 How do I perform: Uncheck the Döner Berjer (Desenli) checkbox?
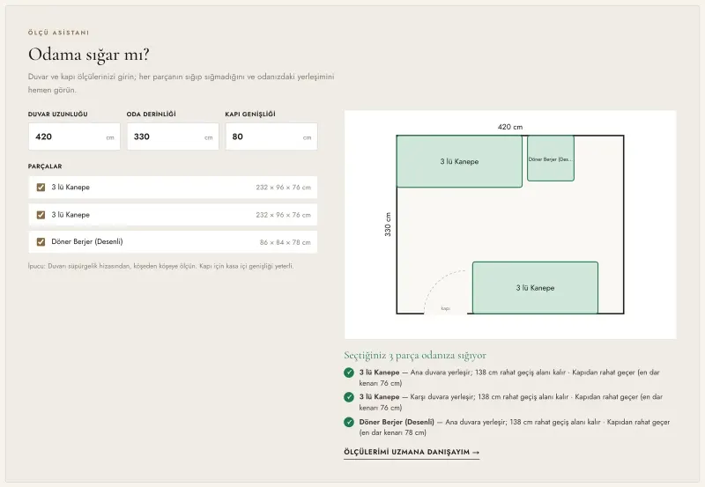(x=41, y=242)
